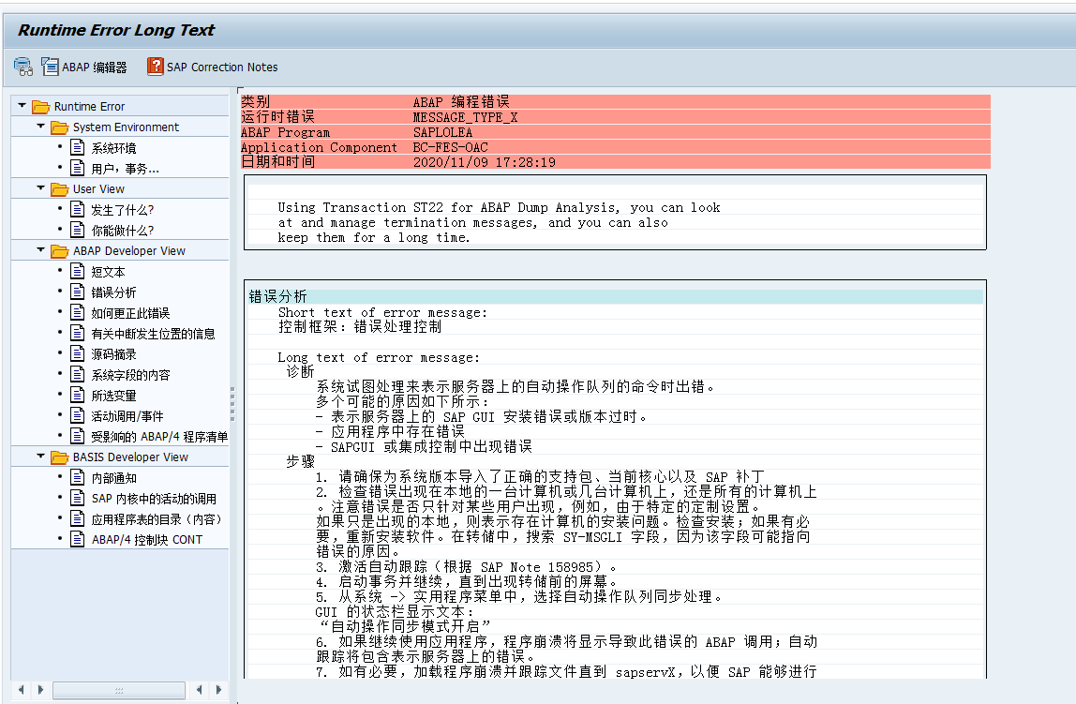Click the right arrow before the scrollbar track
The width and height of the screenshot is (1076, 704).
click(39, 690)
